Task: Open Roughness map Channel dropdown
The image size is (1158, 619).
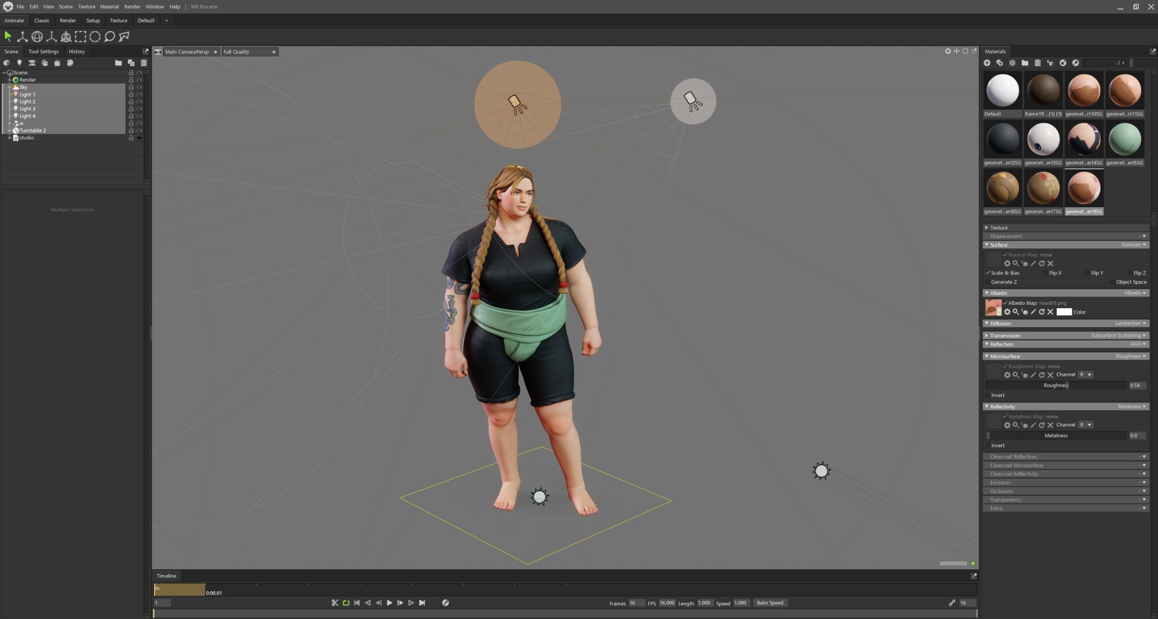Action: pos(1086,375)
